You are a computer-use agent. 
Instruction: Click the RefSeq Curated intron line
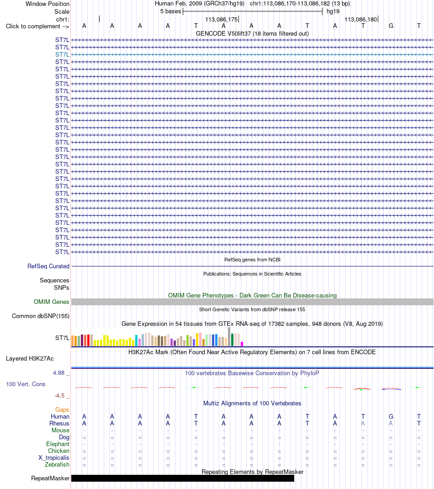(x=252, y=266)
